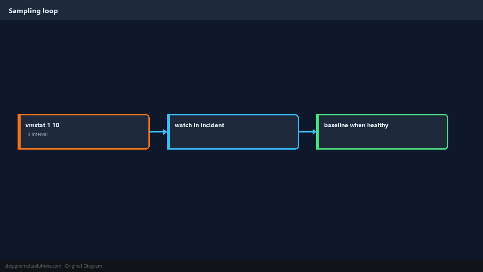
Task: Click the arrowhead entering 'watch in incident'
Action: click(x=165, y=132)
